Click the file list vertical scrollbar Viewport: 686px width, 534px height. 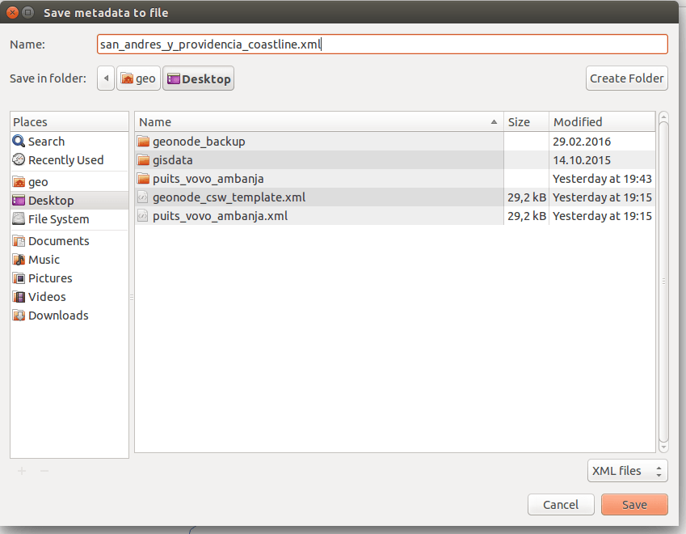tap(663, 282)
